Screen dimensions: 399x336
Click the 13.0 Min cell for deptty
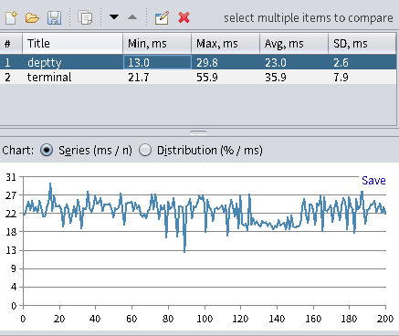[157, 62]
